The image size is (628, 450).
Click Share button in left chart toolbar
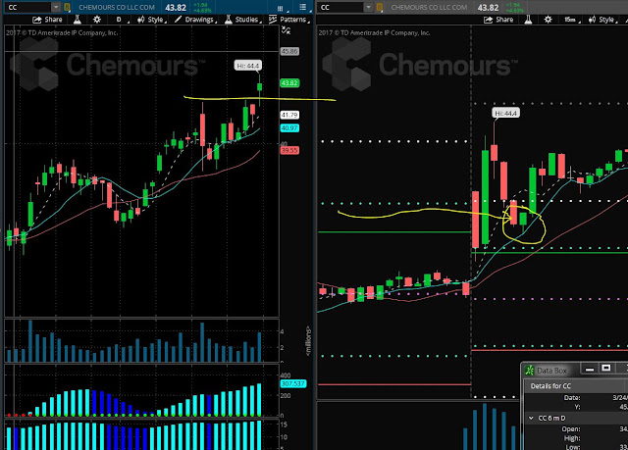pyautogui.click(x=47, y=20)
